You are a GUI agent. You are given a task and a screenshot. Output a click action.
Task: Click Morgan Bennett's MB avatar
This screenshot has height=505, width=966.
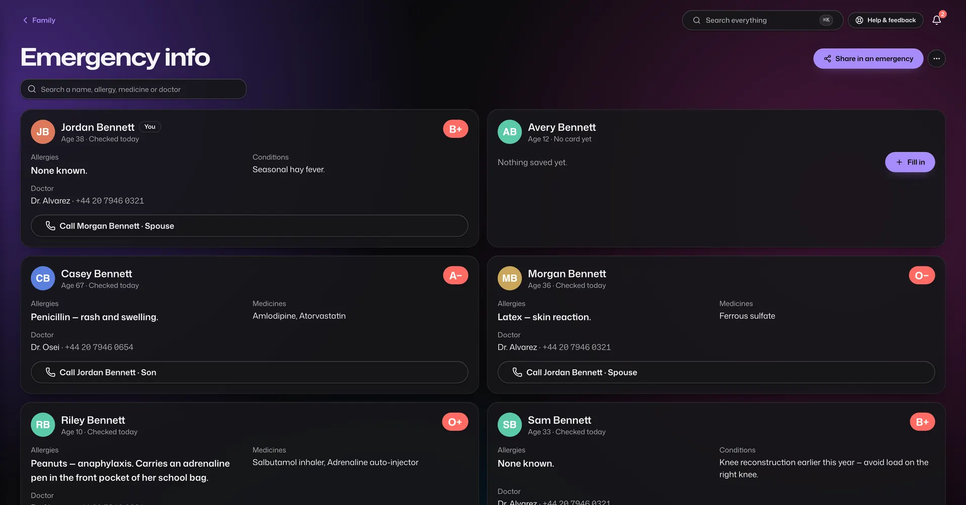coord(510,278)
